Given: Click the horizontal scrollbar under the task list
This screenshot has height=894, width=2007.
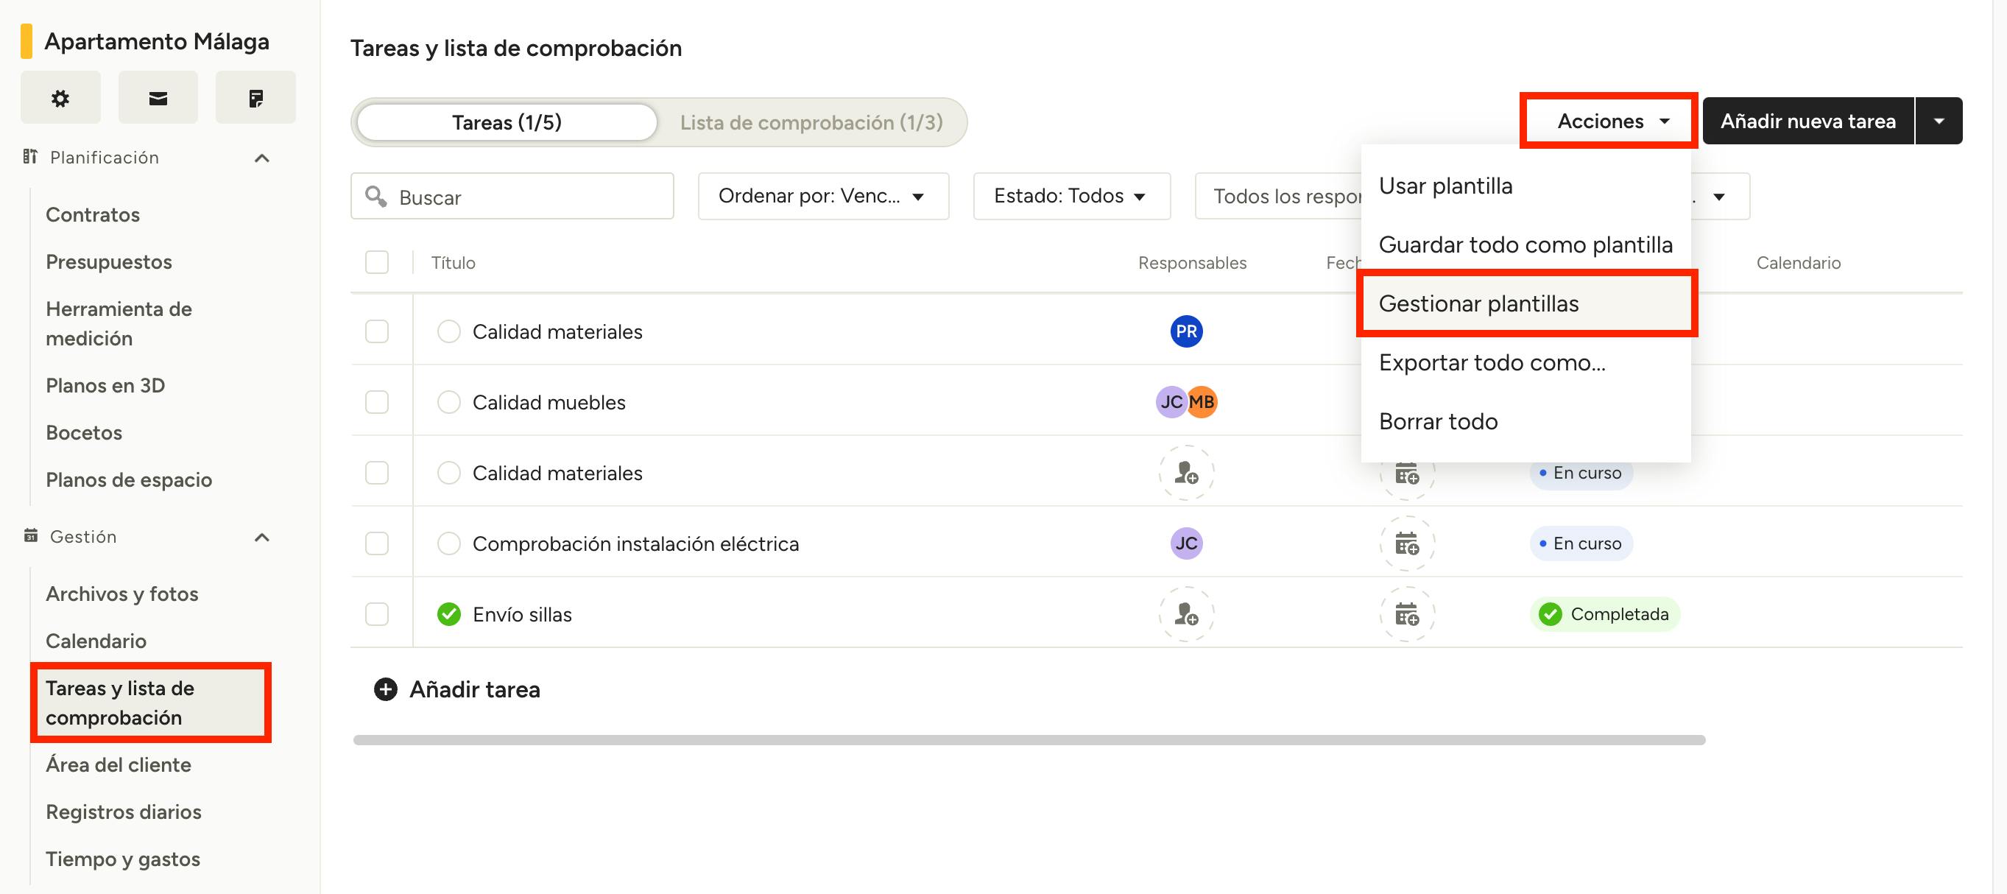Looking at the screenshot, I should (1029, 739).
